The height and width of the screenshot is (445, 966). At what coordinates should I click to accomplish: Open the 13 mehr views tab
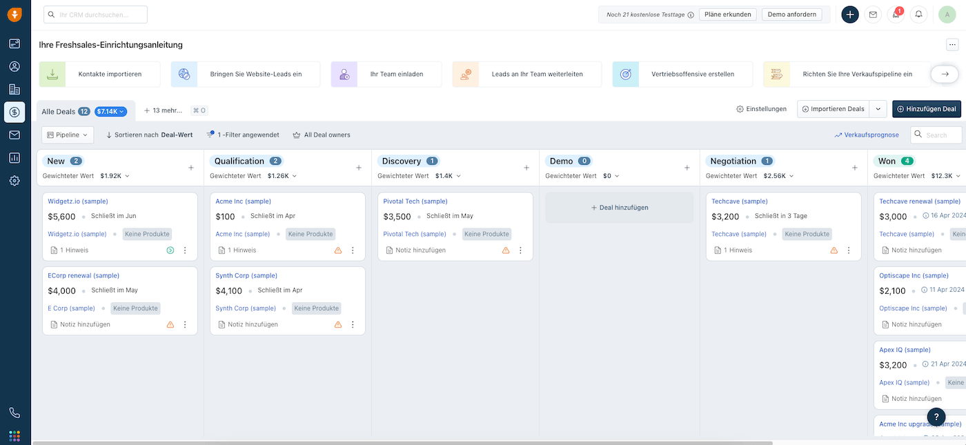tap(163, 110)
